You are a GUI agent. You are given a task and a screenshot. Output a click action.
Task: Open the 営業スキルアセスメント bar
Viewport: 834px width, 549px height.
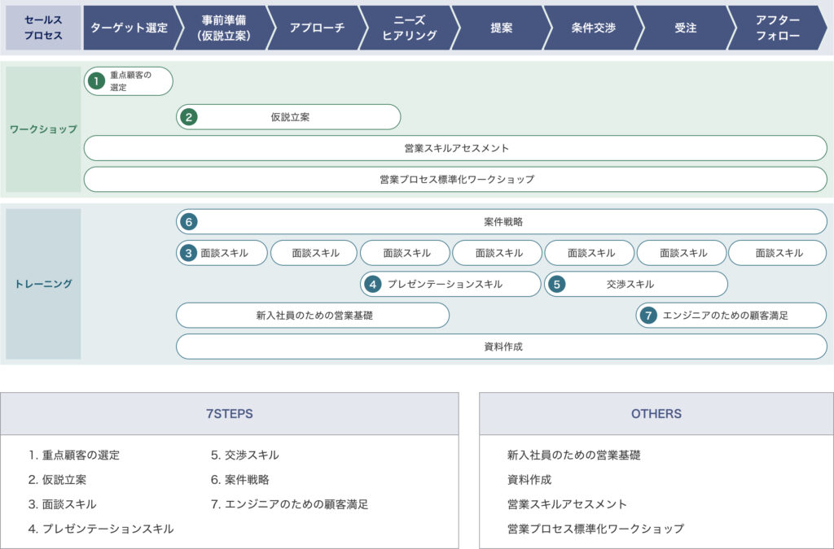[x=455, y=148]
